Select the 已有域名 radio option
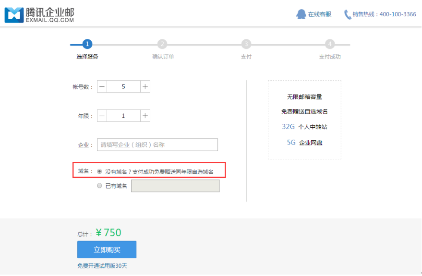422x276 pixels. coord(99,186)
